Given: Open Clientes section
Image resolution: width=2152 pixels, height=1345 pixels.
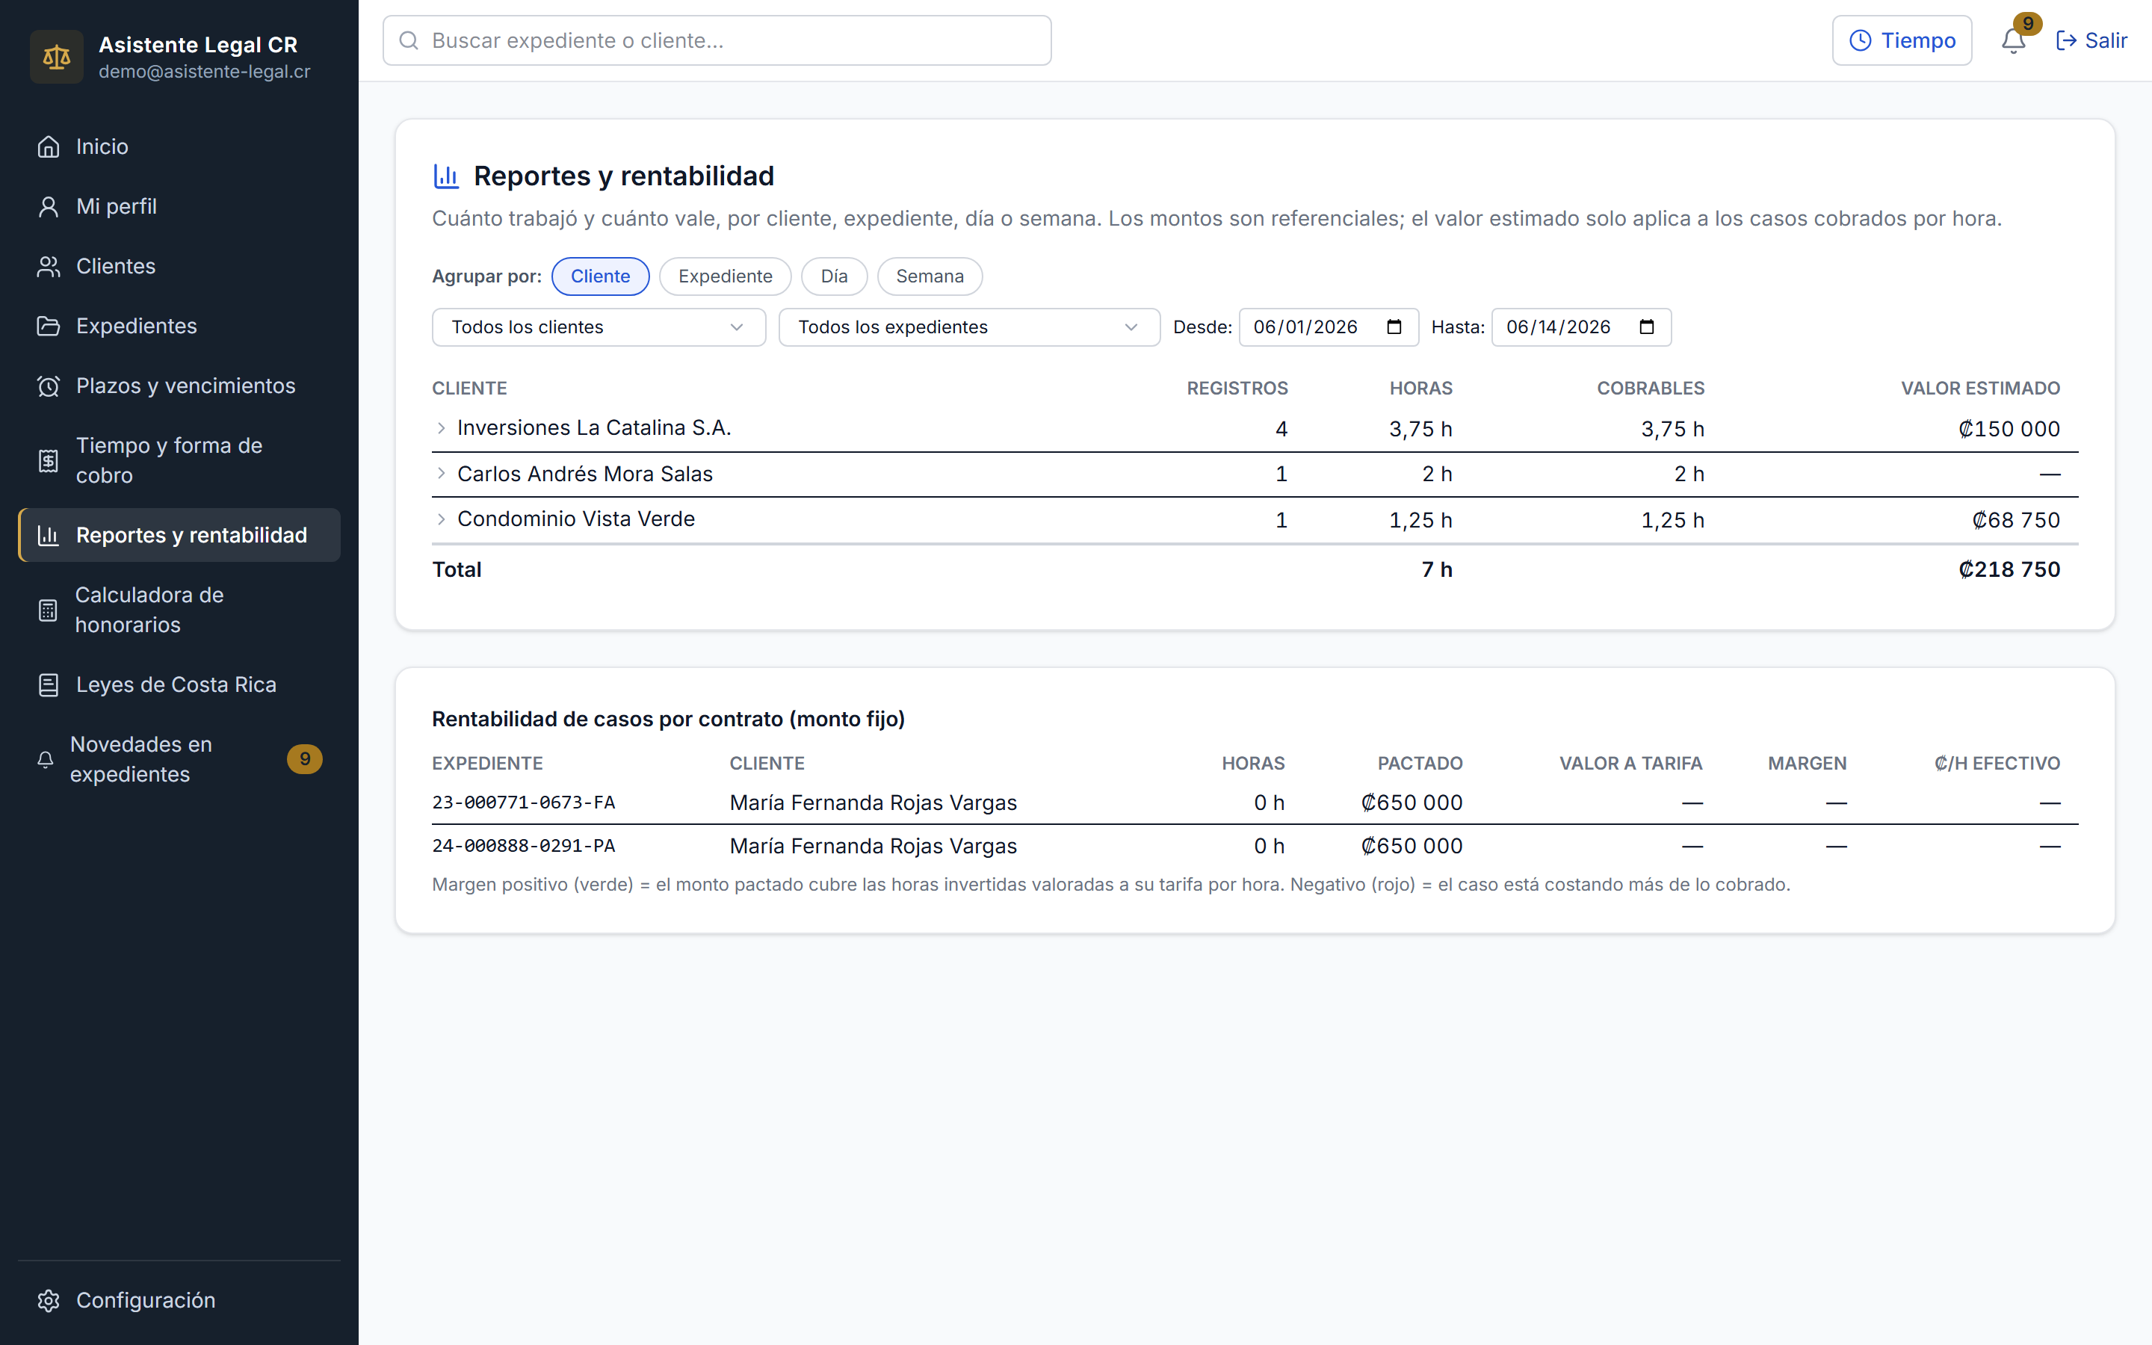Looking at the screenshot, I should click(x=179, y=266).
